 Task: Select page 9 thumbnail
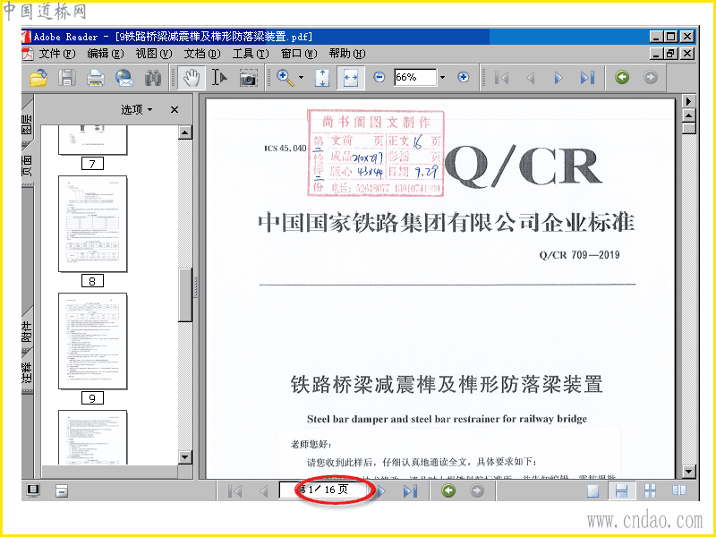[93, 341]
